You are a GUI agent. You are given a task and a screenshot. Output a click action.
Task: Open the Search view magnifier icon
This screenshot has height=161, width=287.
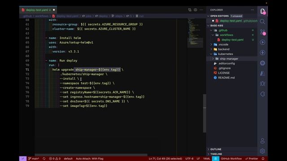[x=262, y=21]
